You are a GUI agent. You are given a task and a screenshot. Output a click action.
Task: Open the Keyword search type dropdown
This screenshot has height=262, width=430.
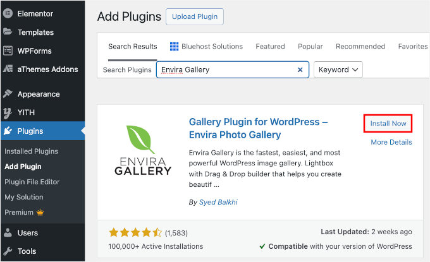(338, 69)
